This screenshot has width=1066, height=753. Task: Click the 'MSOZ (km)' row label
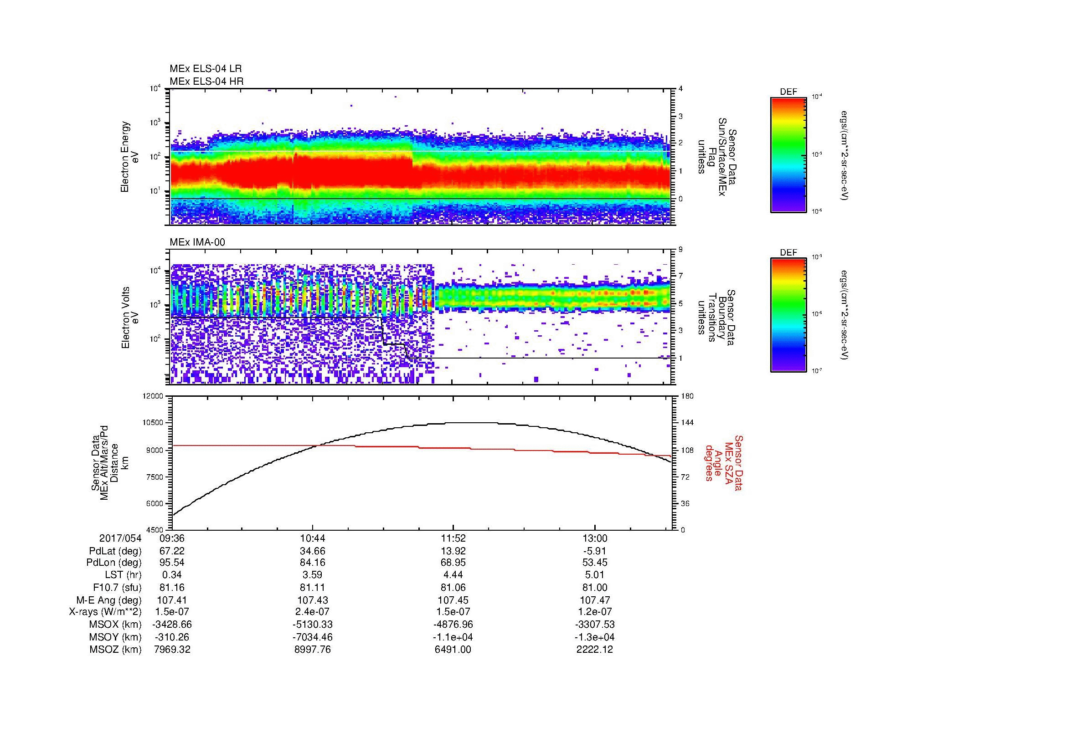(115, 650)
